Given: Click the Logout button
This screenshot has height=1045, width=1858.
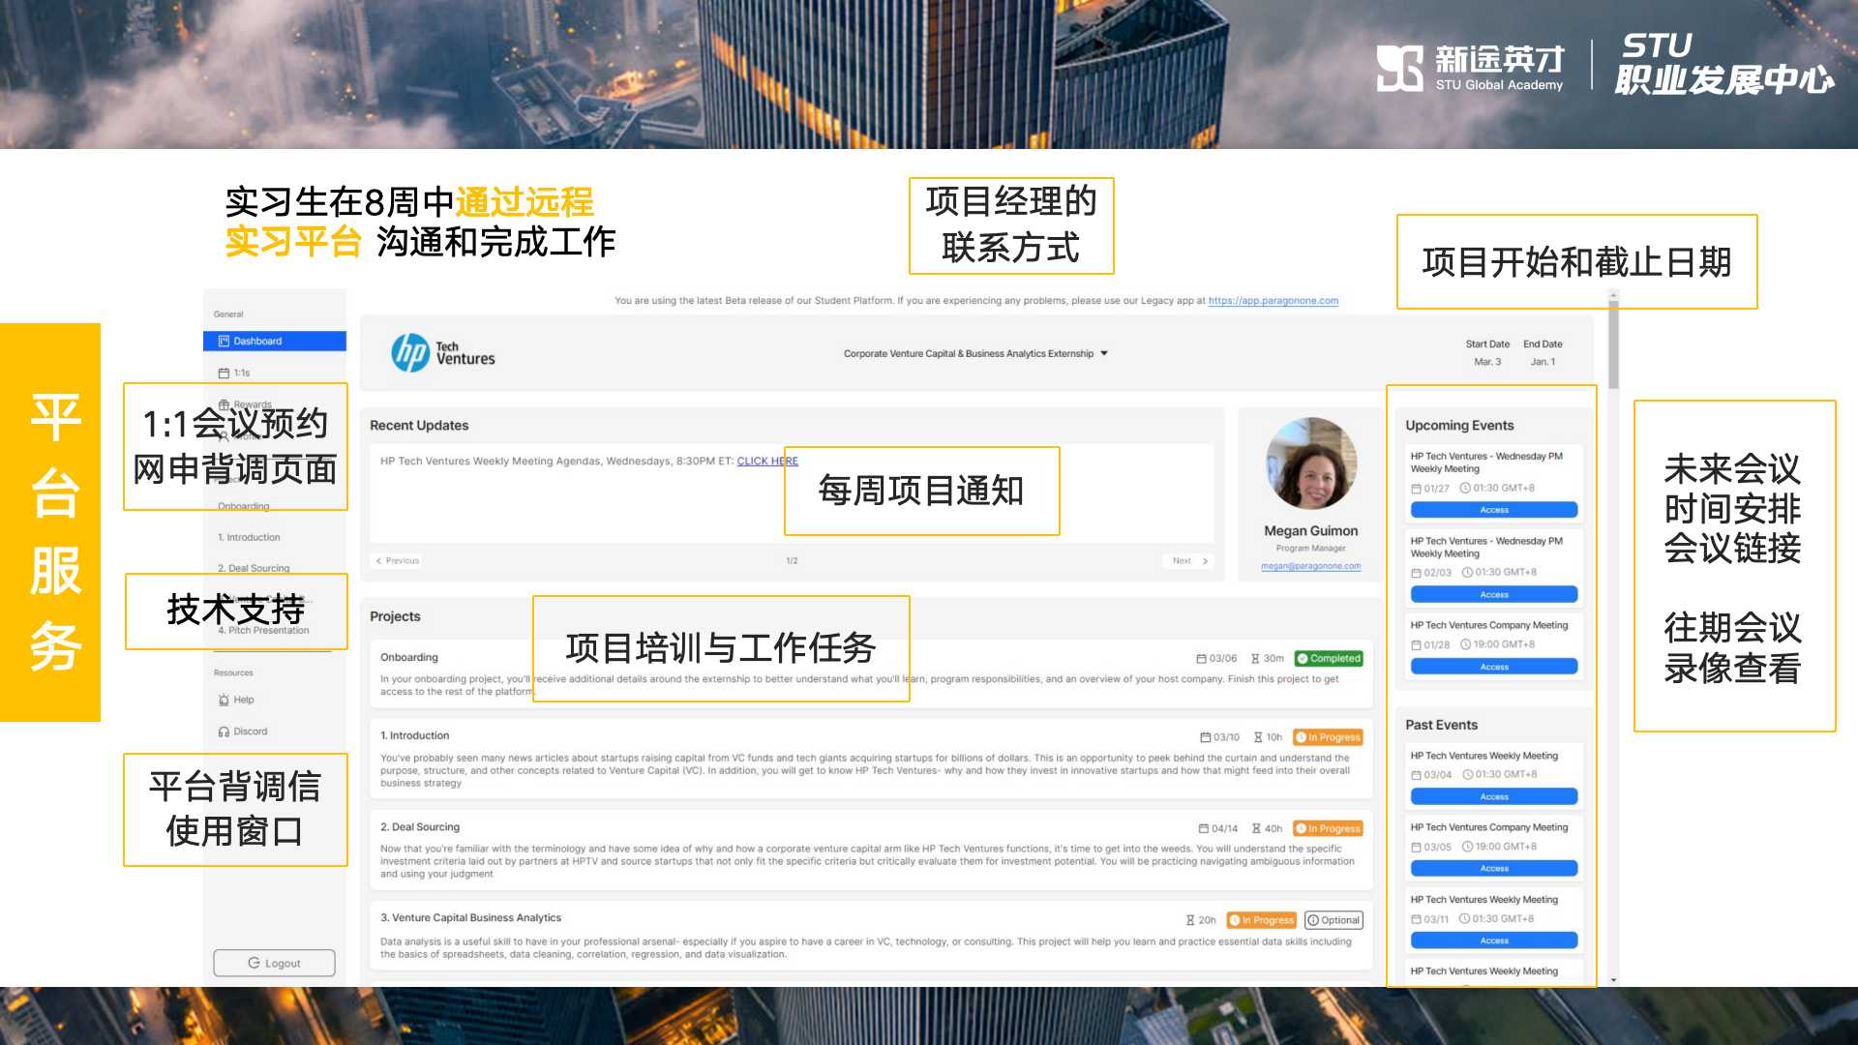Looking at the screenshot, I should [275, 963].
